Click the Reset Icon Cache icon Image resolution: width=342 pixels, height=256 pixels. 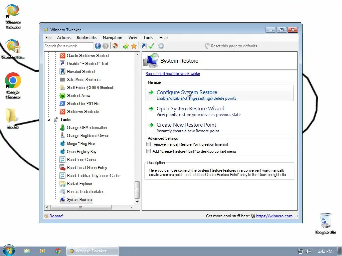pyautogui.click(x=62, y=160)
